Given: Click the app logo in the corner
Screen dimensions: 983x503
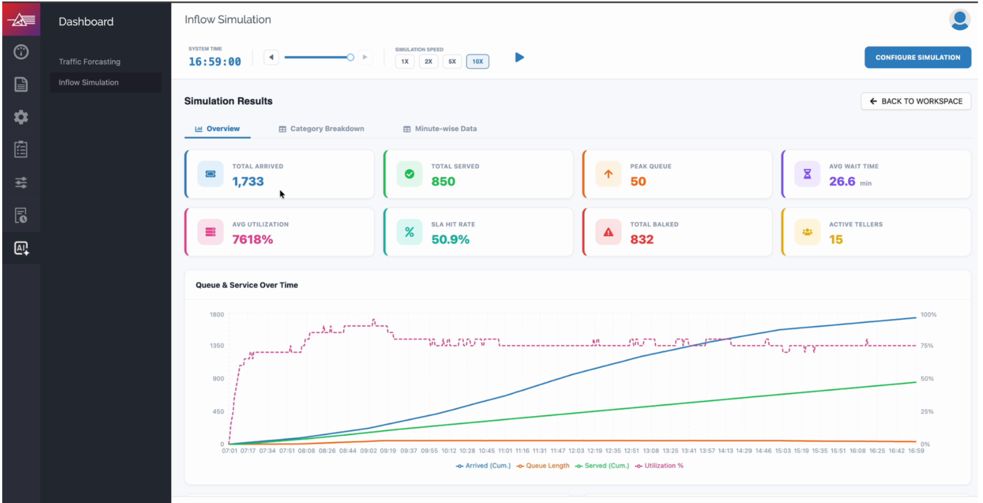Looking at the screenshot, I should point(21,20).
